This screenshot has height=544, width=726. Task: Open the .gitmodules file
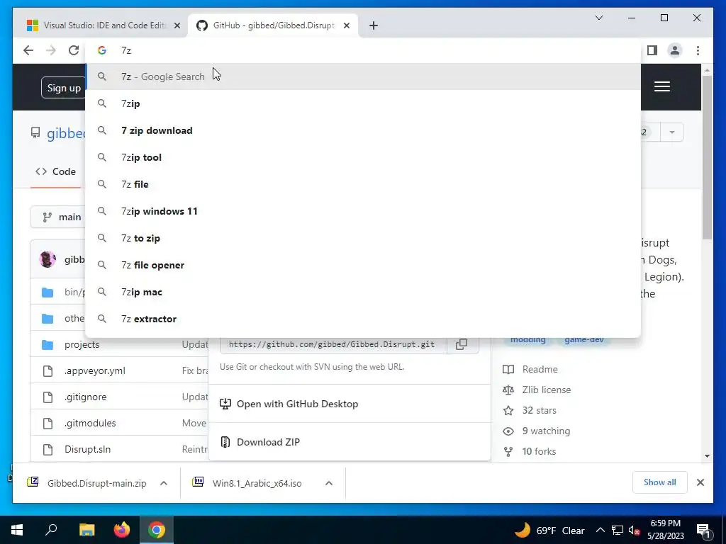pos(90,424)
